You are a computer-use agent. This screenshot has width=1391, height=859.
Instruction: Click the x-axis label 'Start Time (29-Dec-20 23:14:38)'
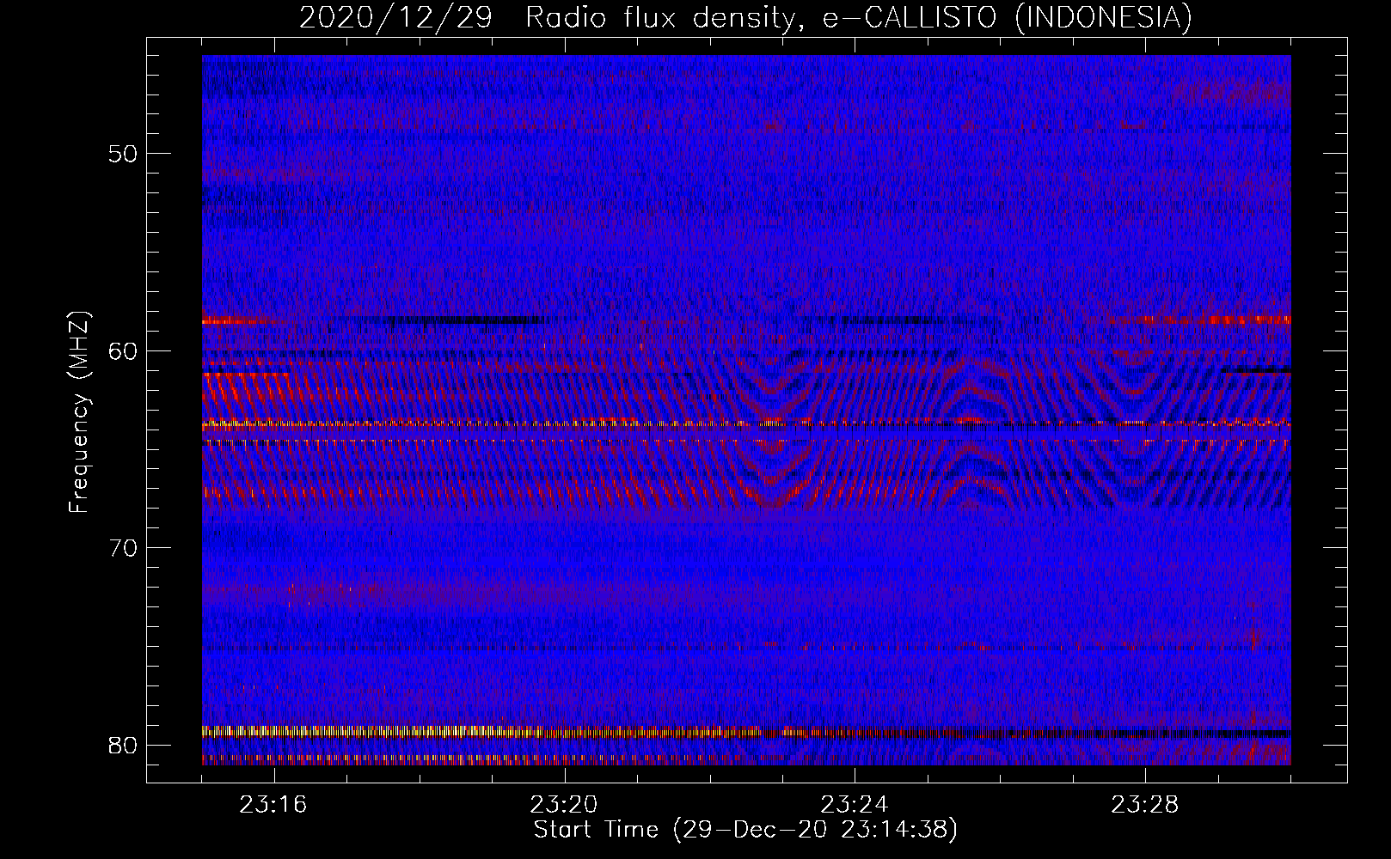tap(745, 830)
